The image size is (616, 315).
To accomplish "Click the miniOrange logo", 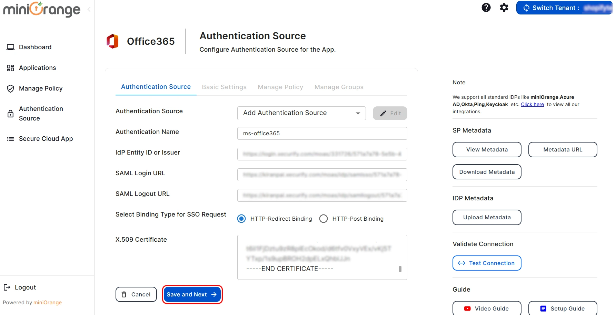I will tap(42, 9).
